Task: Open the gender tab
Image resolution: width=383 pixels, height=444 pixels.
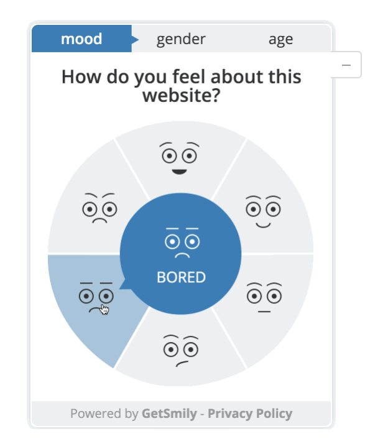Action: 181,39
